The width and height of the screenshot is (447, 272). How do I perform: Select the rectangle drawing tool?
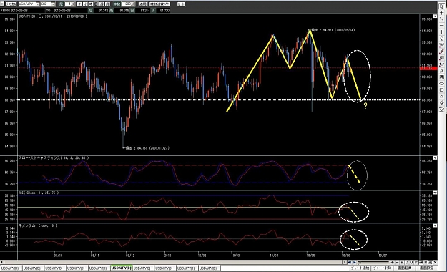tap(441, 90)
